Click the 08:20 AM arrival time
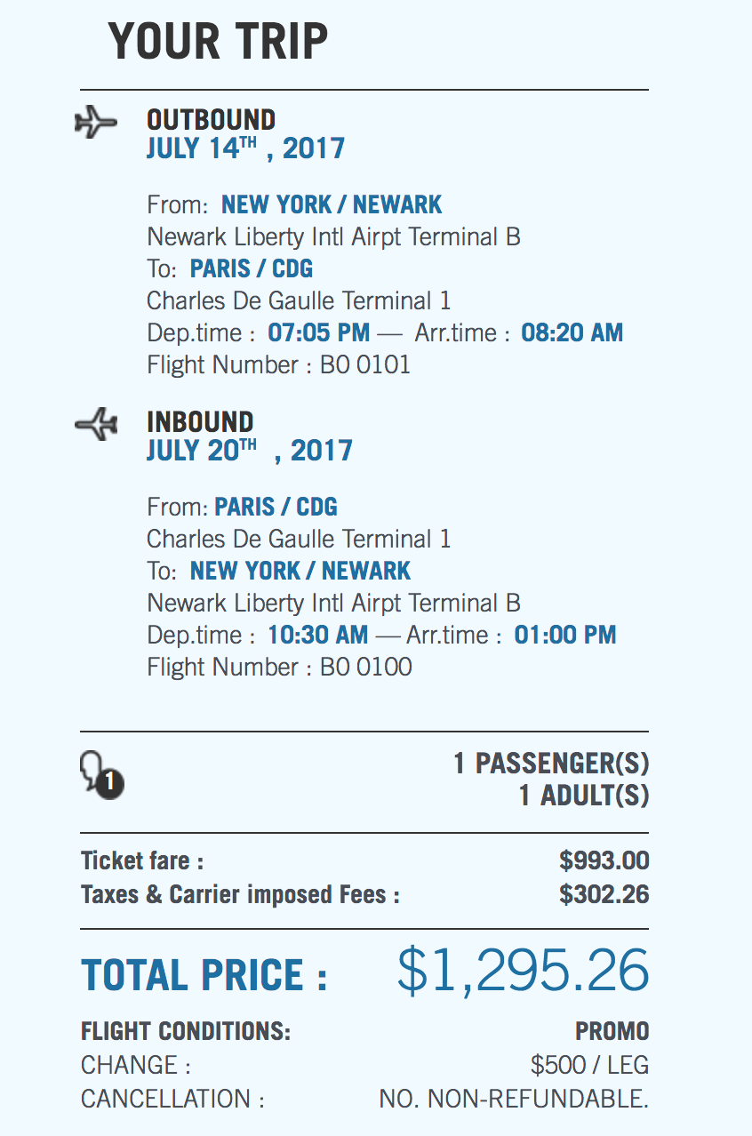This screenshot has height=1136, width=752. [572, 333]
